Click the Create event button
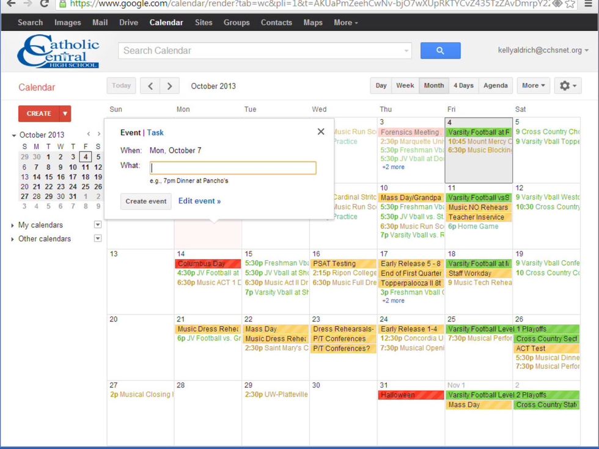The width and height of the screenshot is (599, 449). coord(145,201)
